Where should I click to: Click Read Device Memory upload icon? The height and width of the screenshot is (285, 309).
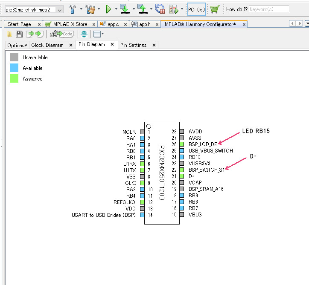tap(143, 9)
